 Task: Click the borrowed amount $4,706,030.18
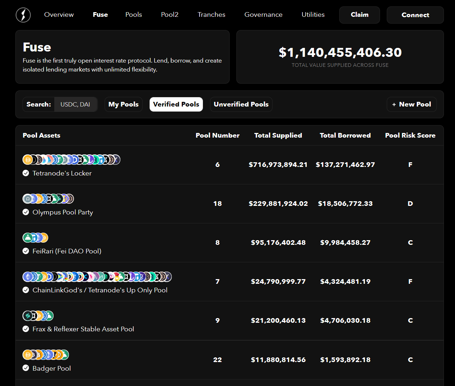pyautogui.click(x=345, y=321)
